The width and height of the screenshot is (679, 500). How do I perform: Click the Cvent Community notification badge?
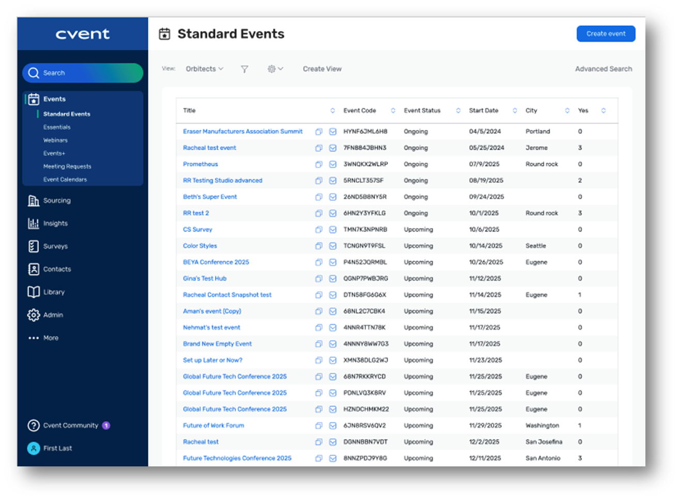click(x=106, y=426)
